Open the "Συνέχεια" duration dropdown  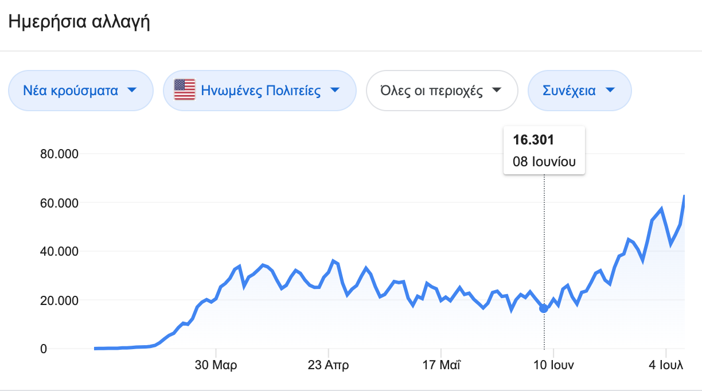tap(579, 90)
